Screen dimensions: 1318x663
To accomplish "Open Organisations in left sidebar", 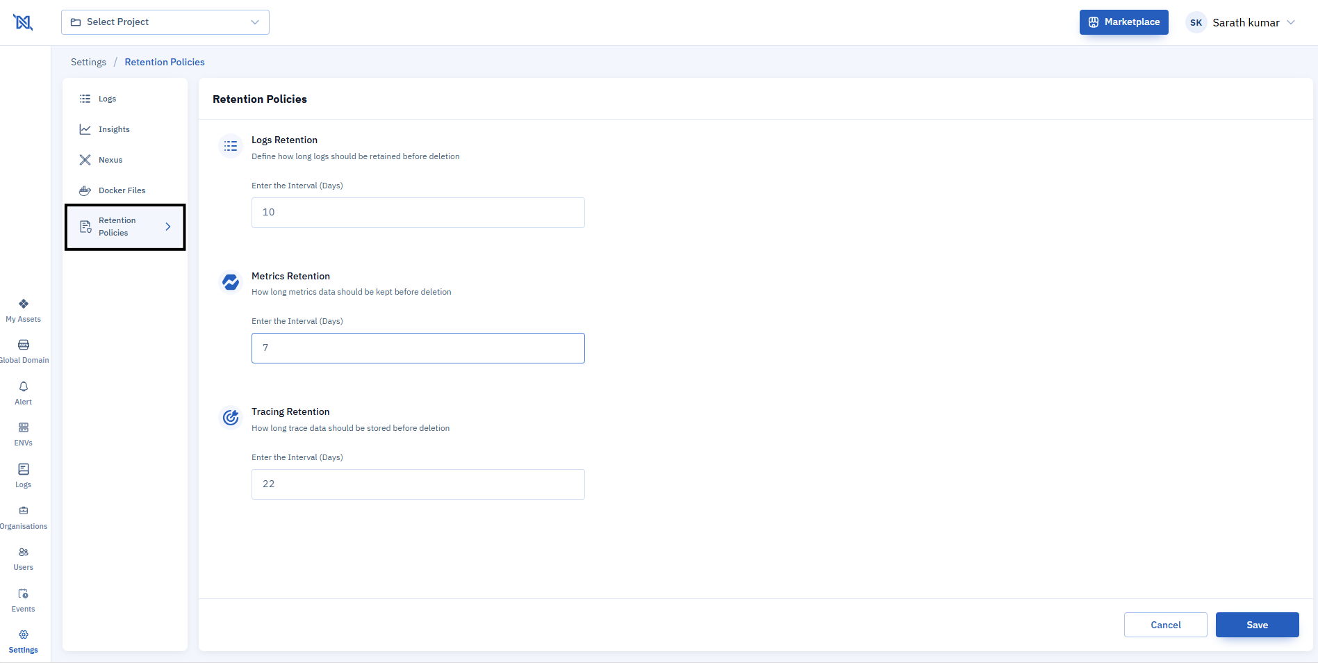I will tap(24, 518).
